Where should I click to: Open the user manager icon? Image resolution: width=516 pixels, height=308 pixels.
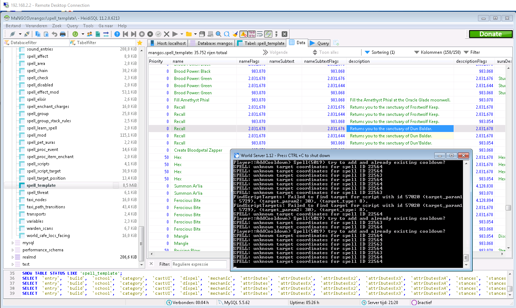point(90,34)
